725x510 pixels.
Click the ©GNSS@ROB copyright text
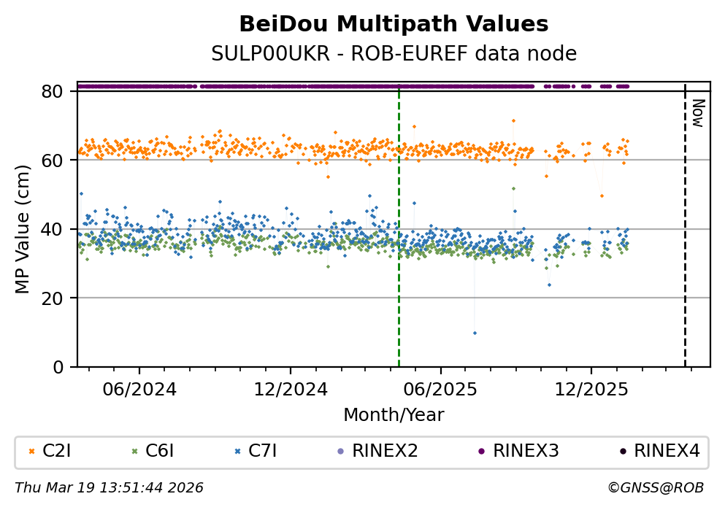click(x=655, y=487)
